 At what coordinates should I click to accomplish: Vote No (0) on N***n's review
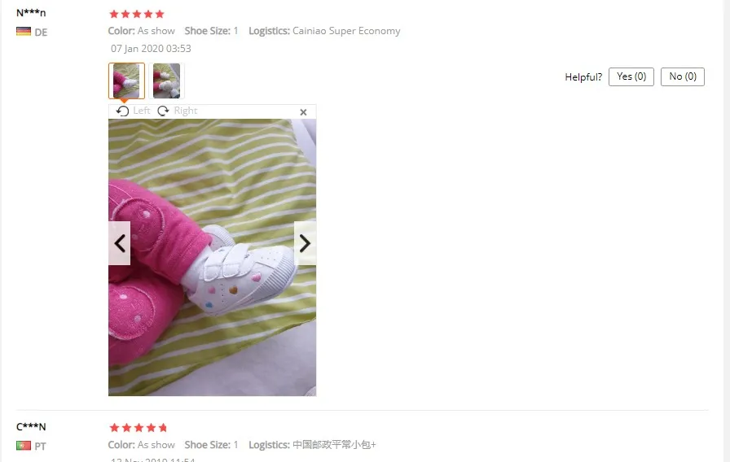click(683, 76)
